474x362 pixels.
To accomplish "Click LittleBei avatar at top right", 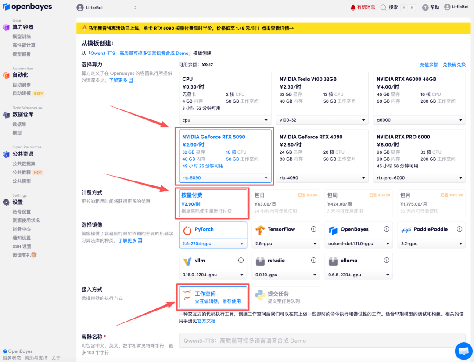I will (447, 7).
